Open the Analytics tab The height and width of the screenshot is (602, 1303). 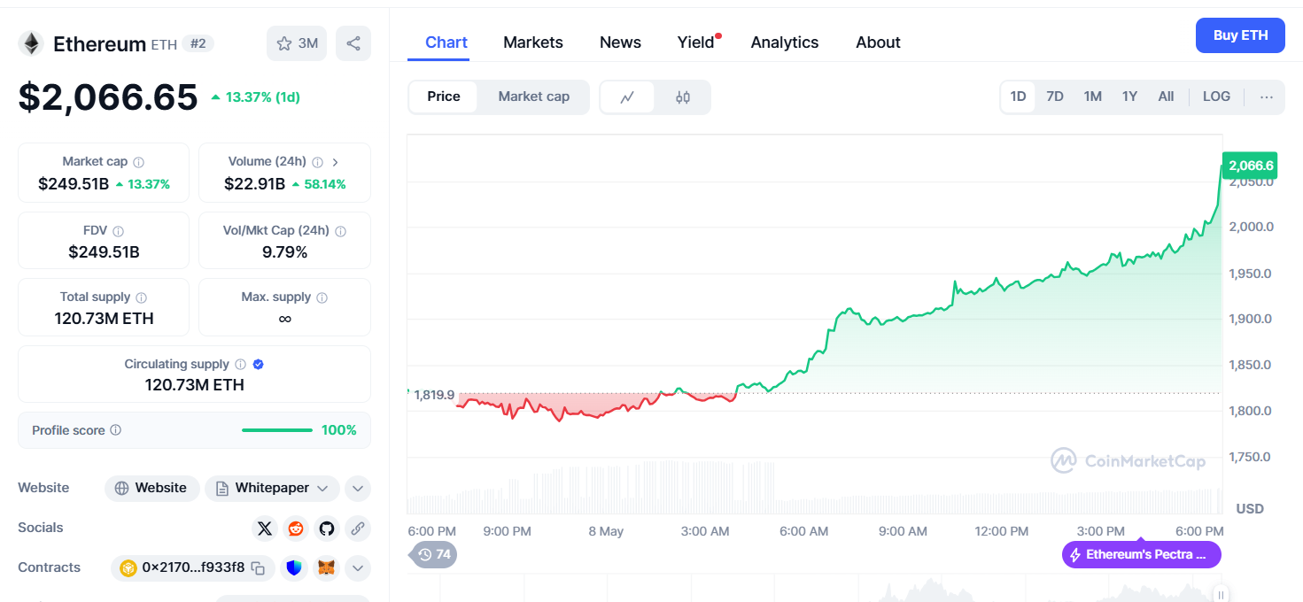point(785,42)
